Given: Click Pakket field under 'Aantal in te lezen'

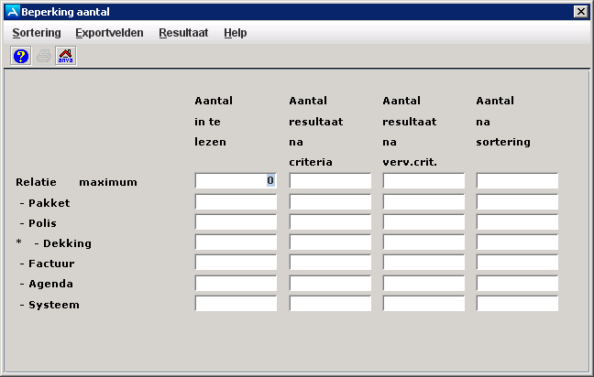Looking at the screenshot, I should pyautogui.click(x=236, y=202).
